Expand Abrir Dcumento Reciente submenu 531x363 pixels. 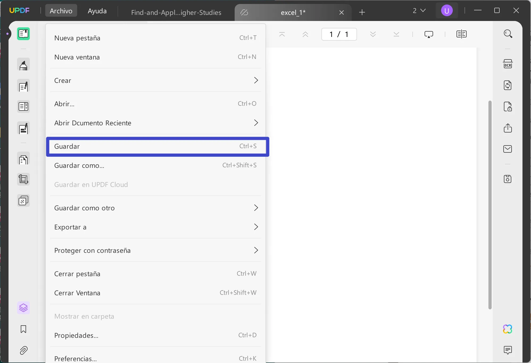point(156,123)
